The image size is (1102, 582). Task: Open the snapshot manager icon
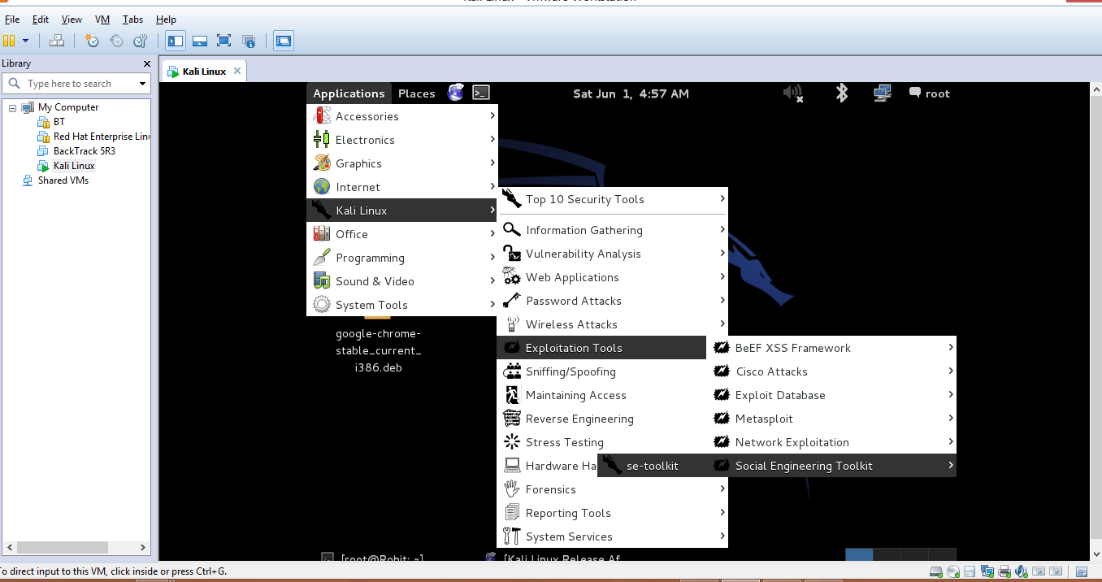(x=141, y=41)
